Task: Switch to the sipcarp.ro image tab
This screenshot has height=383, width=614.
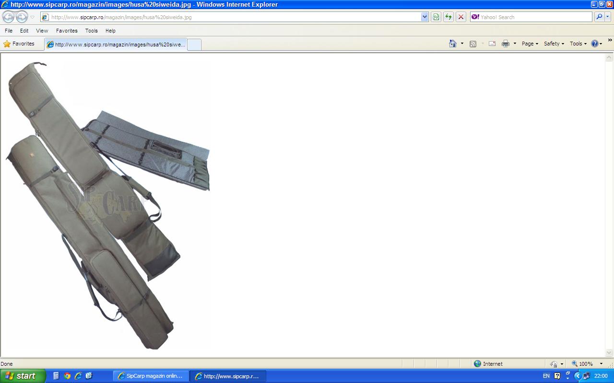Action: (116, 45)
